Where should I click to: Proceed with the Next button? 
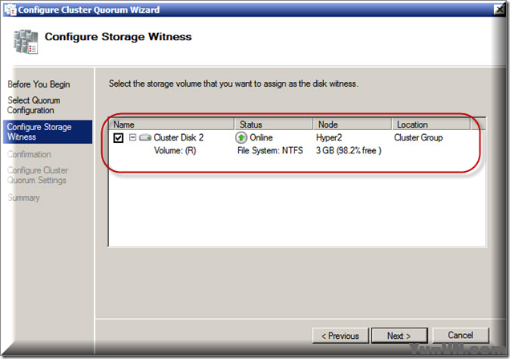(399, 336)
